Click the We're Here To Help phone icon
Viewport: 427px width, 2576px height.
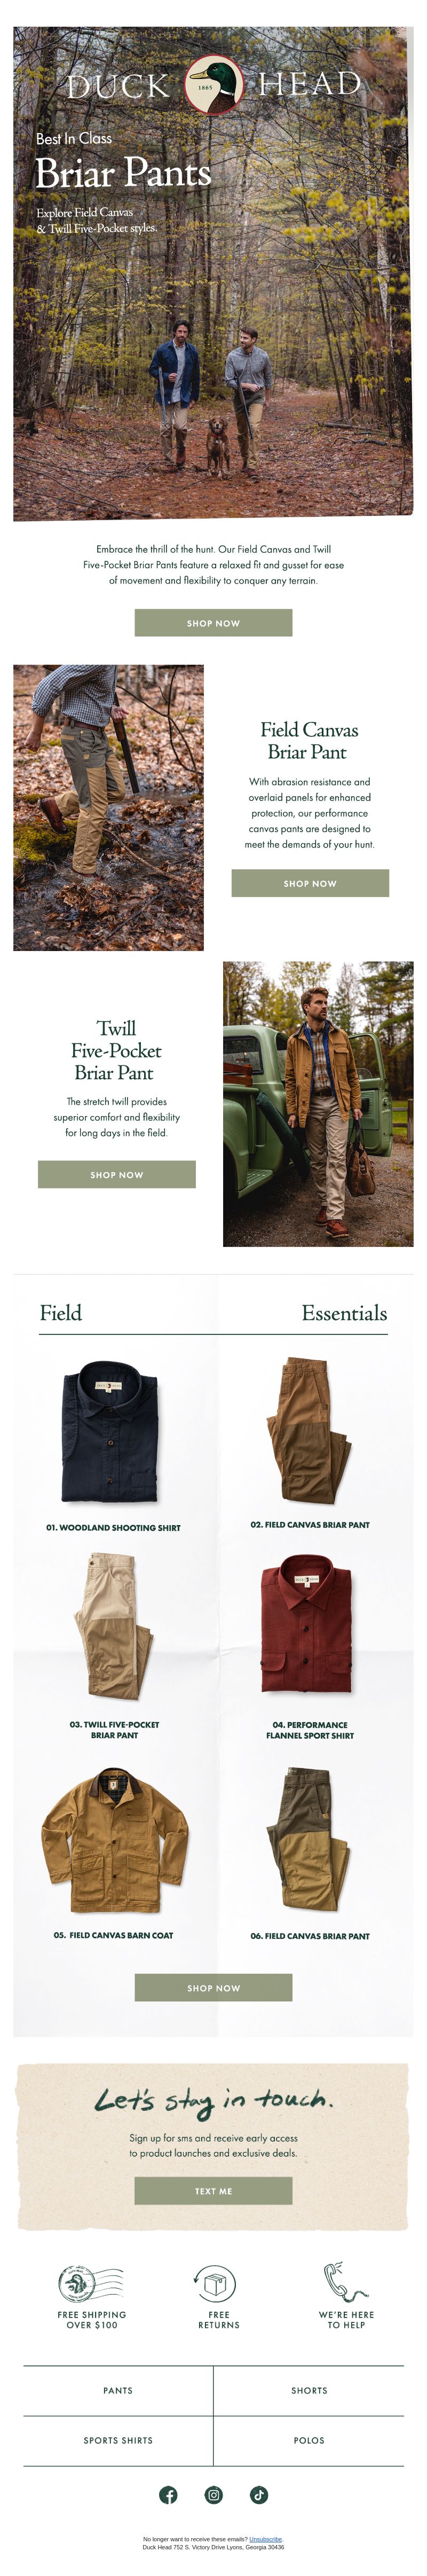[x=345, y=2282]
